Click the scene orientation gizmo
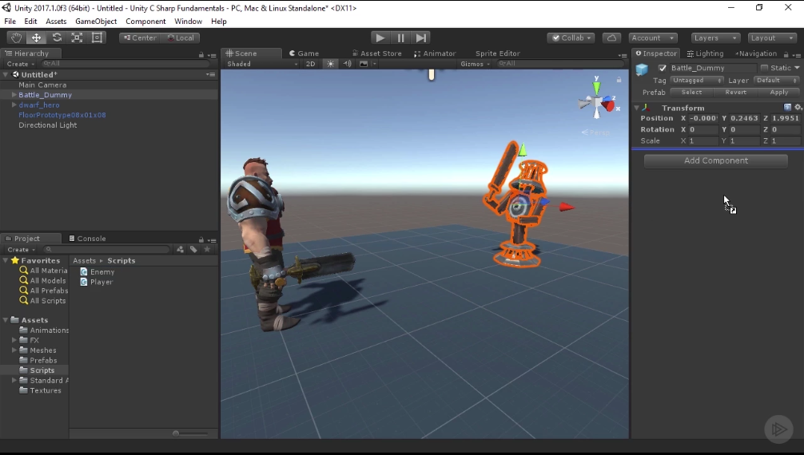The image size is (804, 455). coord(596,101)
